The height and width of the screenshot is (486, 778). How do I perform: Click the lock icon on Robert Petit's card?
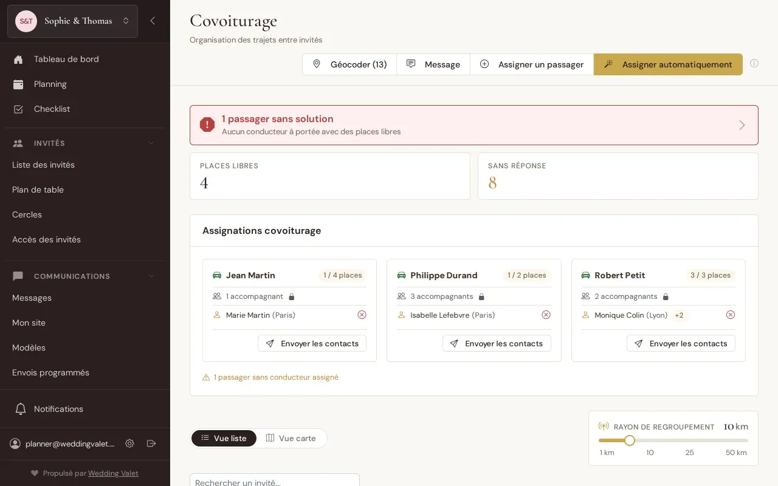pos(666,297)
